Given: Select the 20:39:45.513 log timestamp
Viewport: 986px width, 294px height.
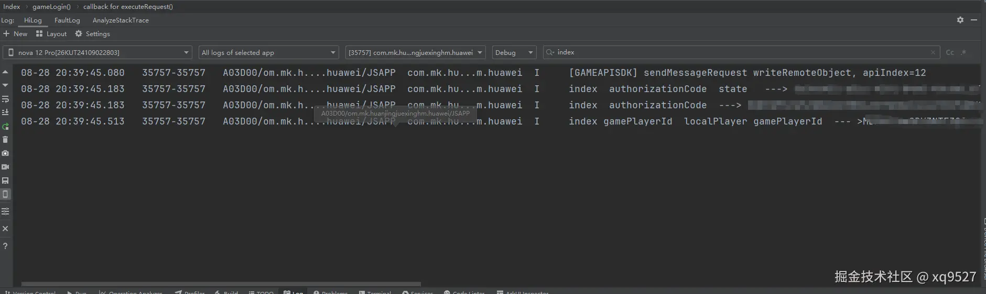Looking at the screenshot, I should click(73, 121).
